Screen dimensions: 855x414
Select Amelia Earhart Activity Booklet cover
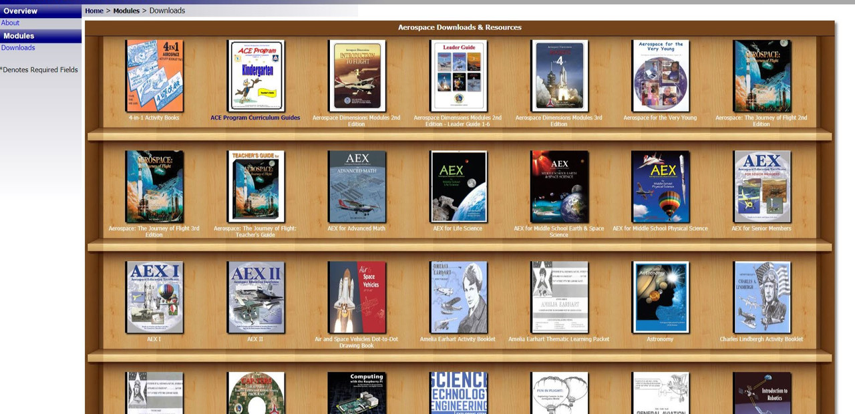coord(458,297)
